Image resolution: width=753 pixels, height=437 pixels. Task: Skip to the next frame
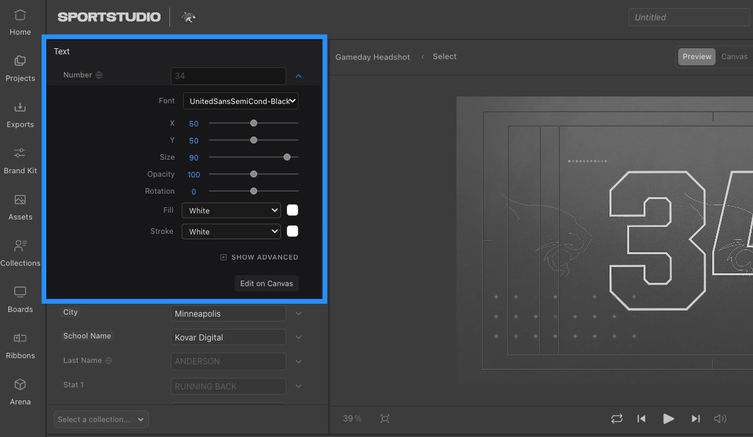[695, 419]
